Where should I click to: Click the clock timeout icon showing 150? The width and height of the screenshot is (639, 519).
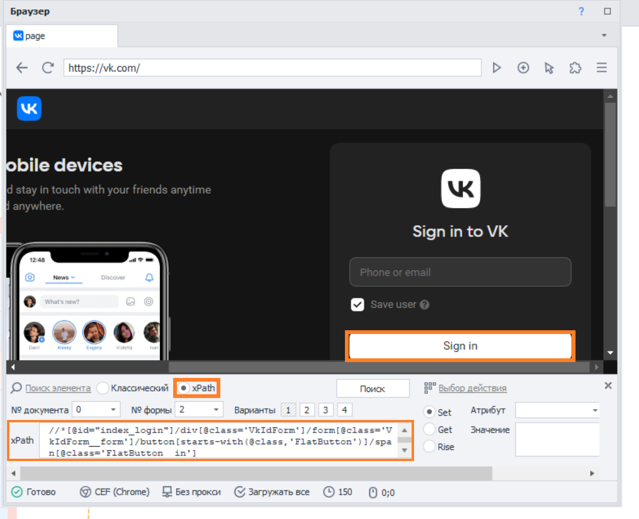[x=329, y=492]
